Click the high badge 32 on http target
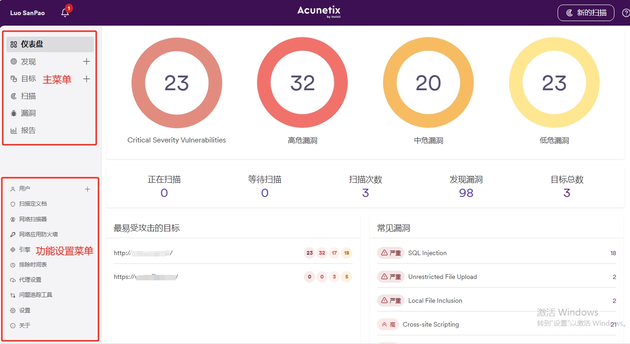Image resolution: width=630 pixels, height=344 pixels. coord(322,253)
